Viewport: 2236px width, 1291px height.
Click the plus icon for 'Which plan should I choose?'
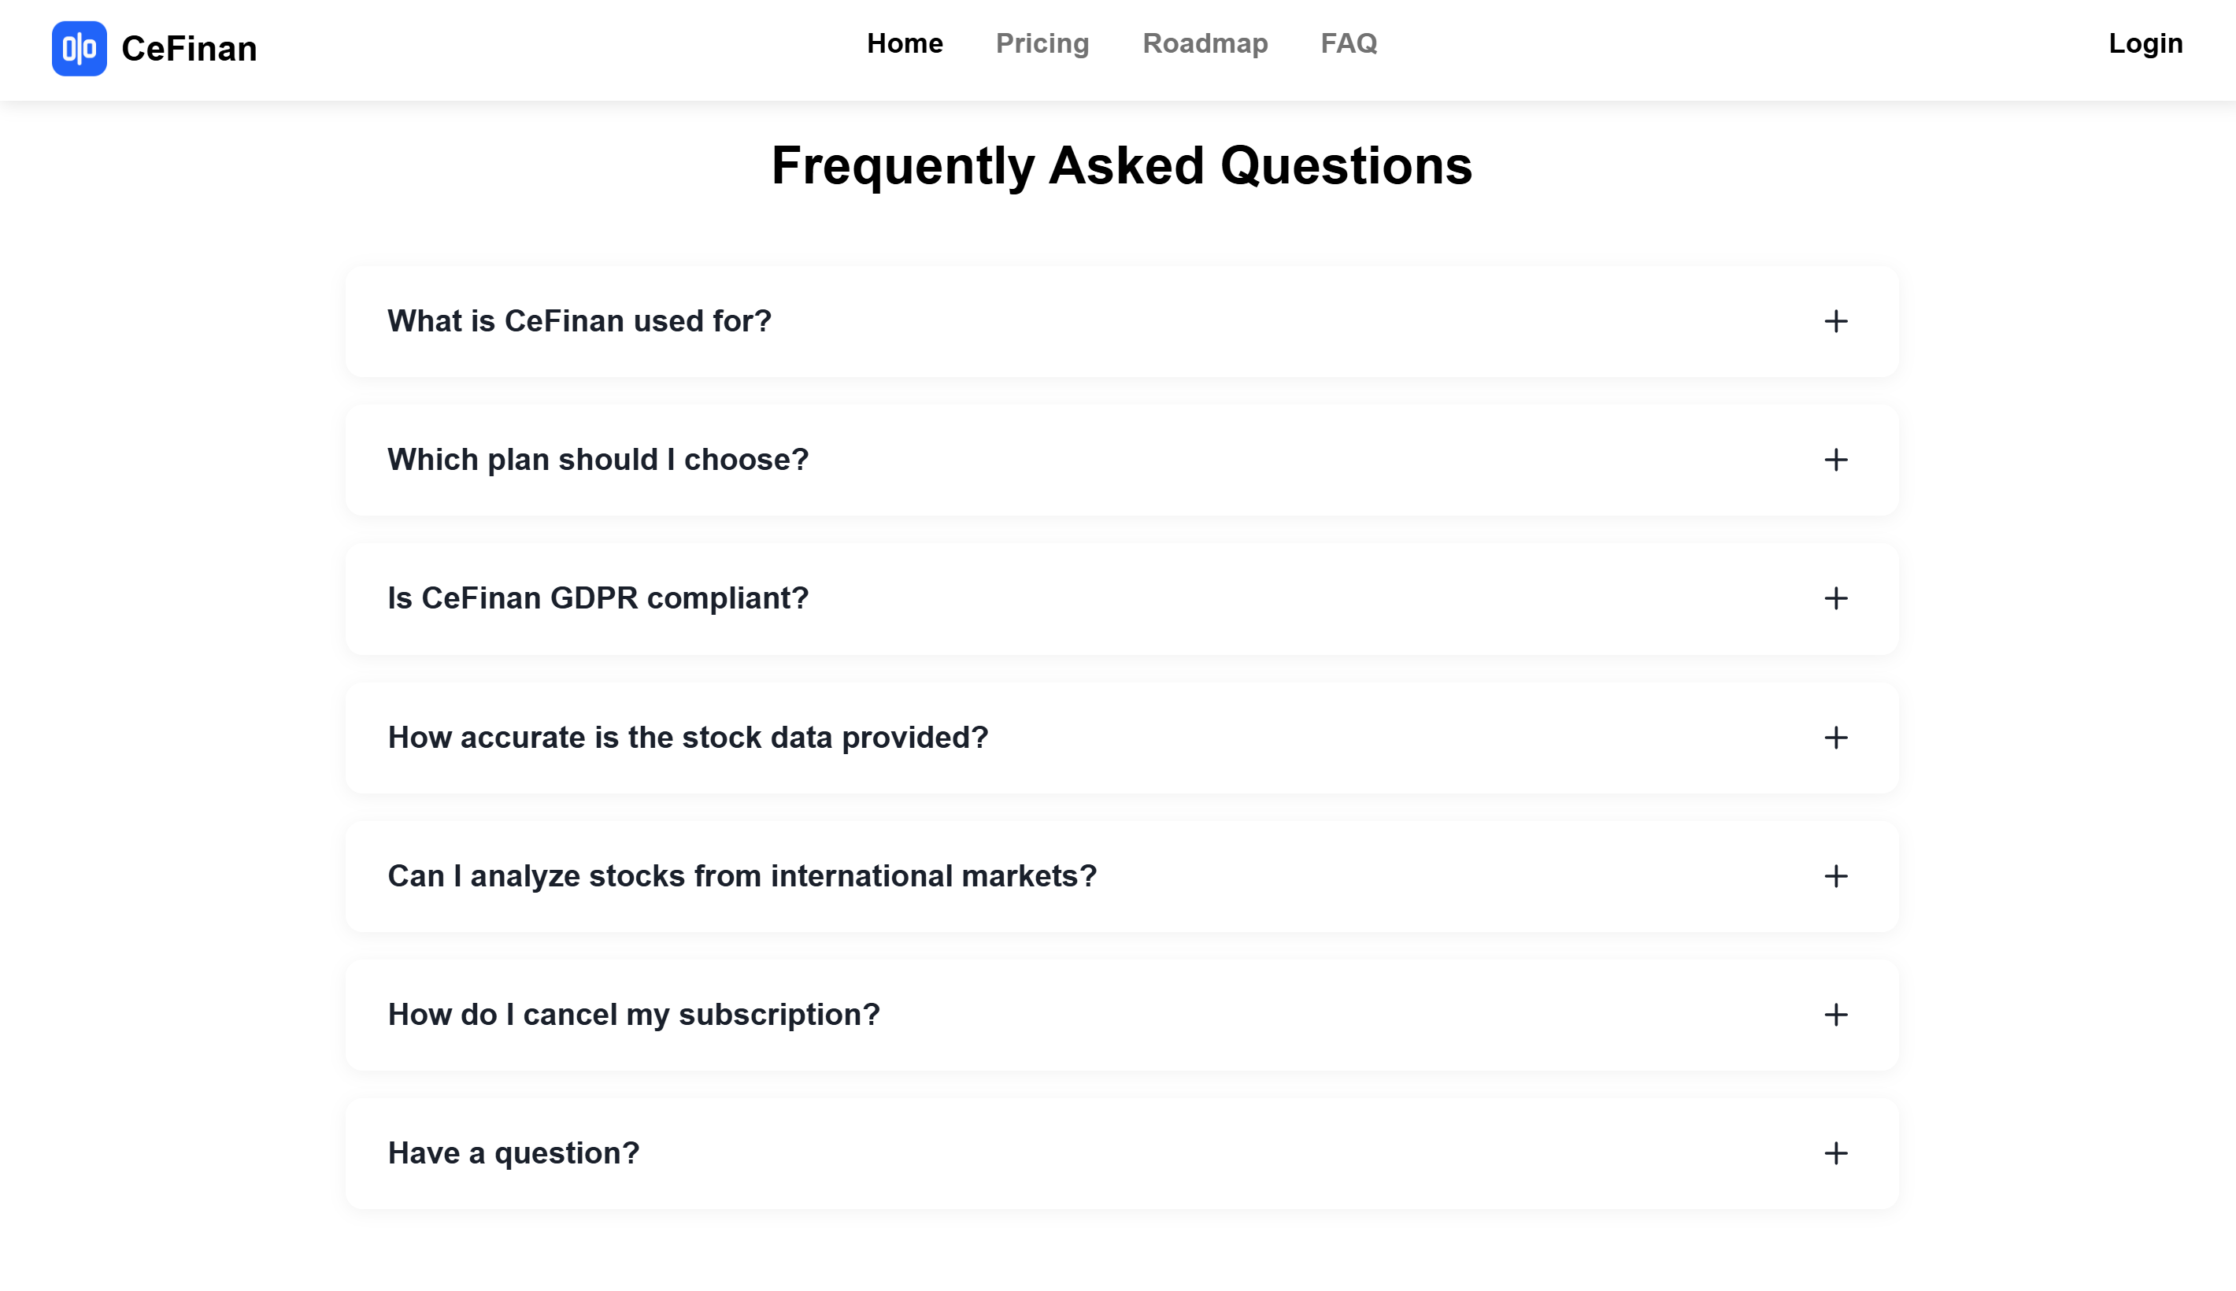click(1836, 459)
